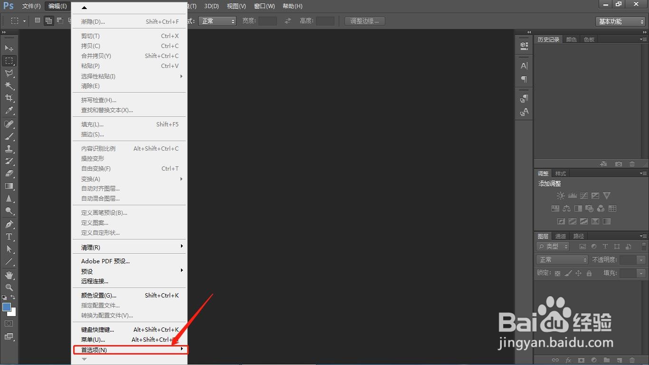Select the Path Selection tool
This screenshot has height=365, width=649.
click(x=9, y=249)
